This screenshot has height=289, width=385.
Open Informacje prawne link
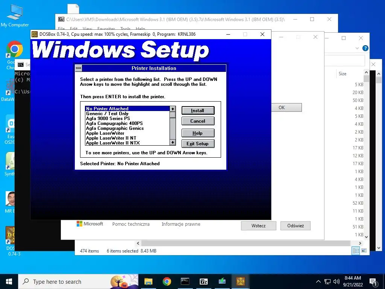181,224
